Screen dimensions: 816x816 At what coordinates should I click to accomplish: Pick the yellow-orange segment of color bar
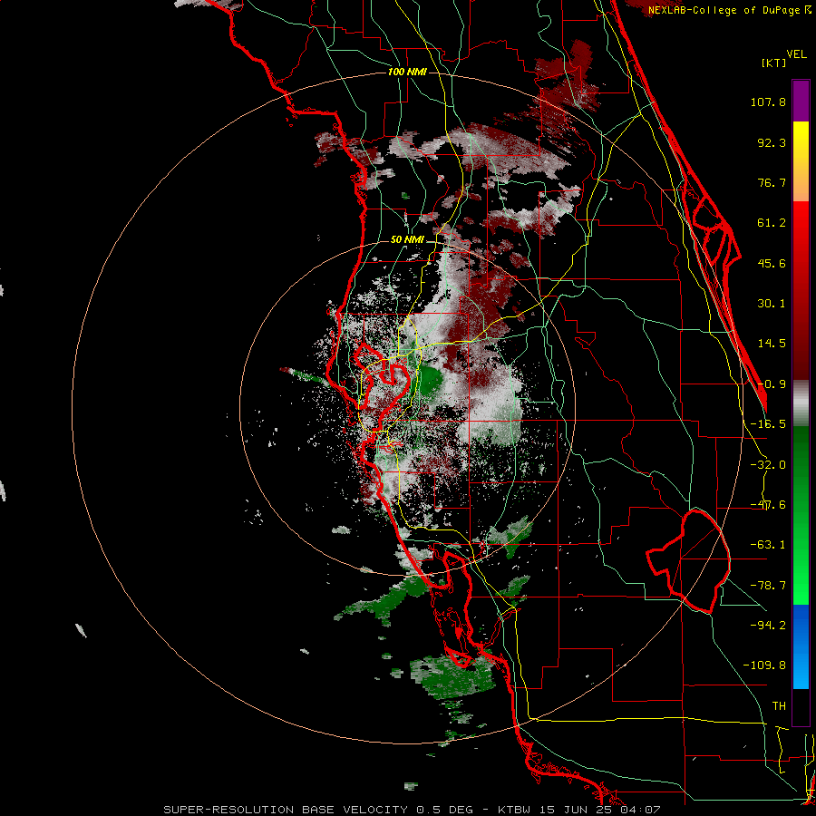(x=801, y=161)
